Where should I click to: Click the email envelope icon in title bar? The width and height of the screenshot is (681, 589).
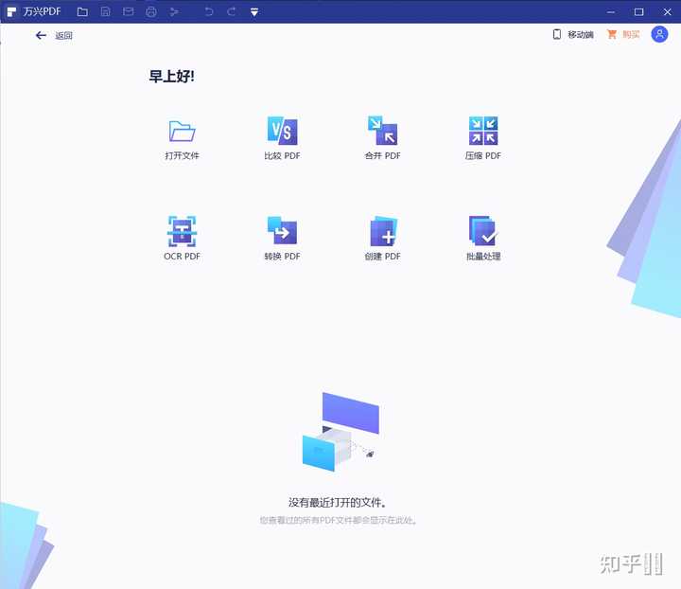(x=128, y=11)
